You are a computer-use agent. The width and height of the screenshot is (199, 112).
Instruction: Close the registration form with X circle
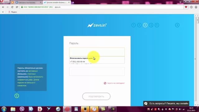[x=177, y=25]
